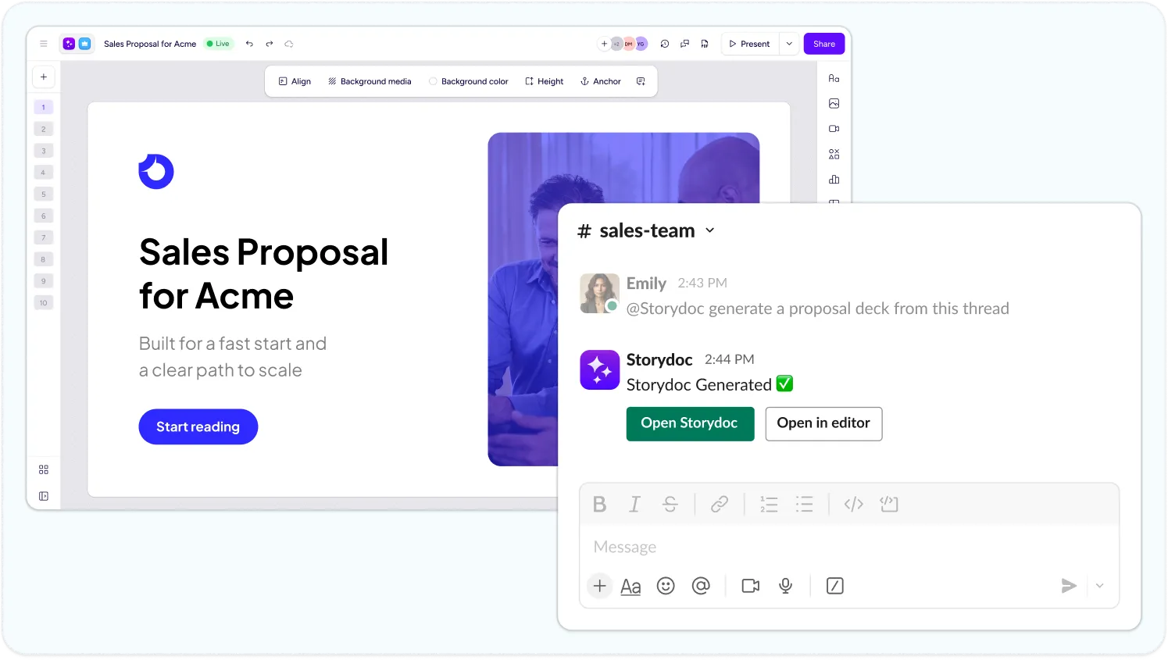Export to PDF icon in the header

tap(705, 44)
